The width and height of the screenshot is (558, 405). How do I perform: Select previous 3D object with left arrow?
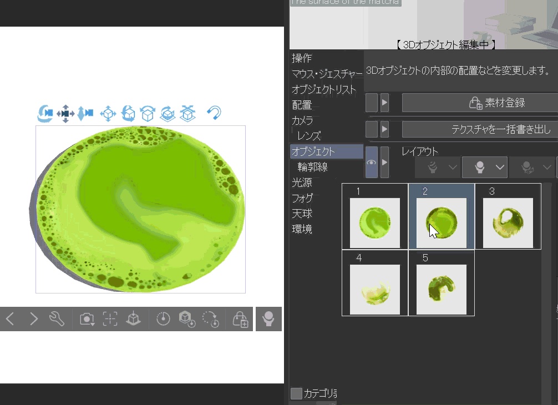11,319
